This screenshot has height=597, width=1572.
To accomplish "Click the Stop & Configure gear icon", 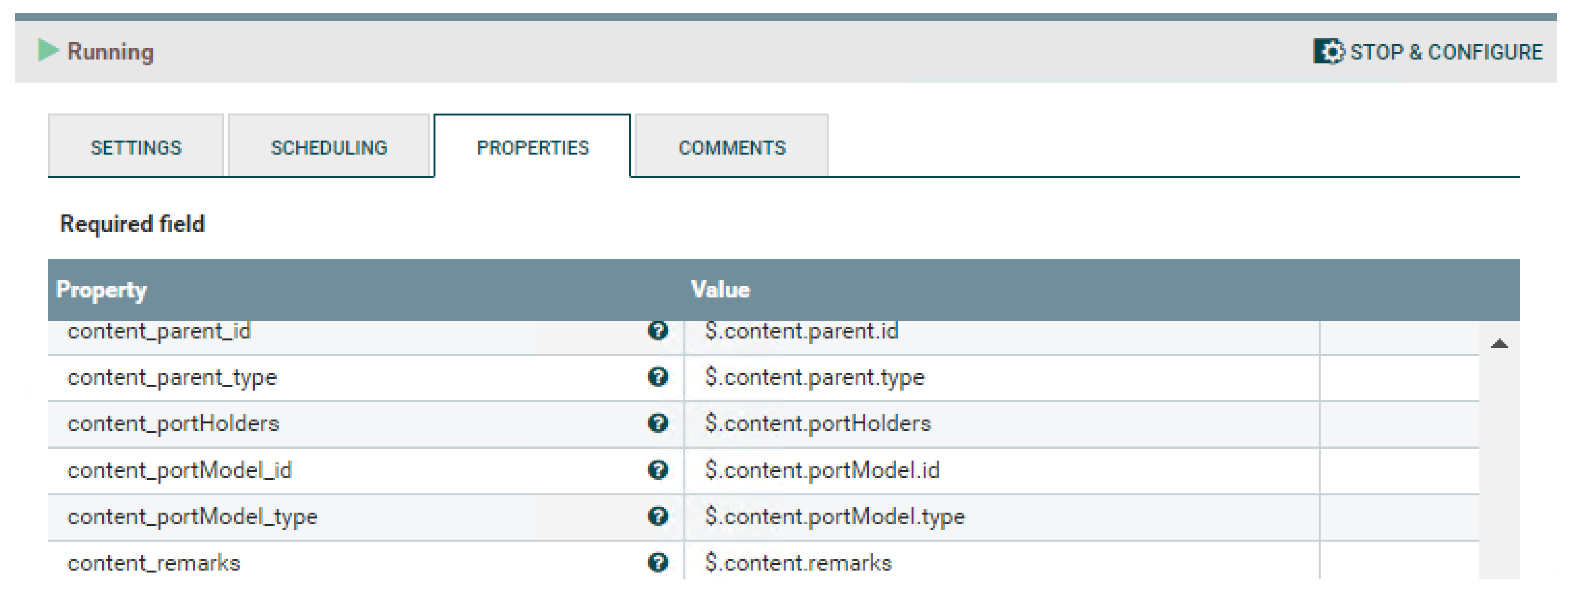I will pos(1327,52).
